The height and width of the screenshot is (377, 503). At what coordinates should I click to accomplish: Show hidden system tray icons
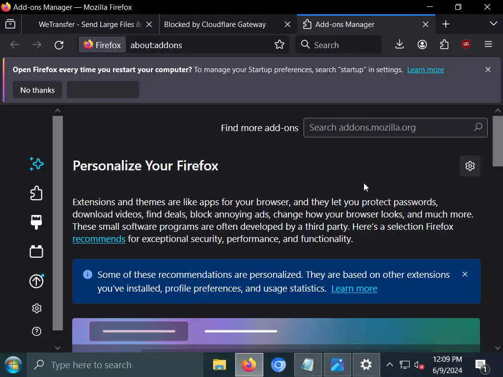tap(390, 365)
